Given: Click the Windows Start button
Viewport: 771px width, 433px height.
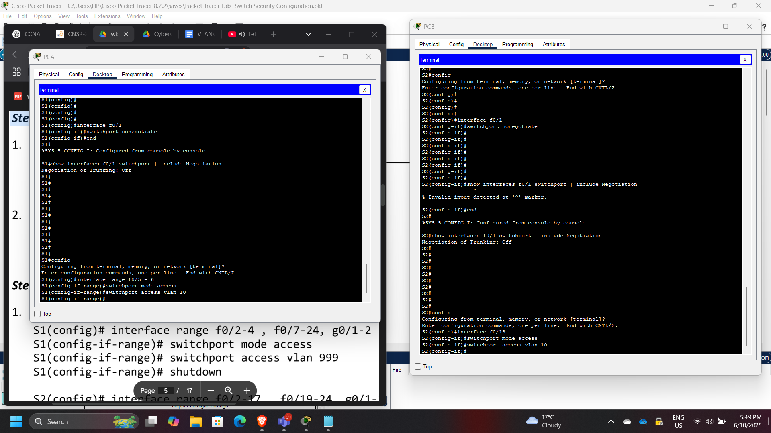Looking at the screenshot, I should (x=16, y=421).
